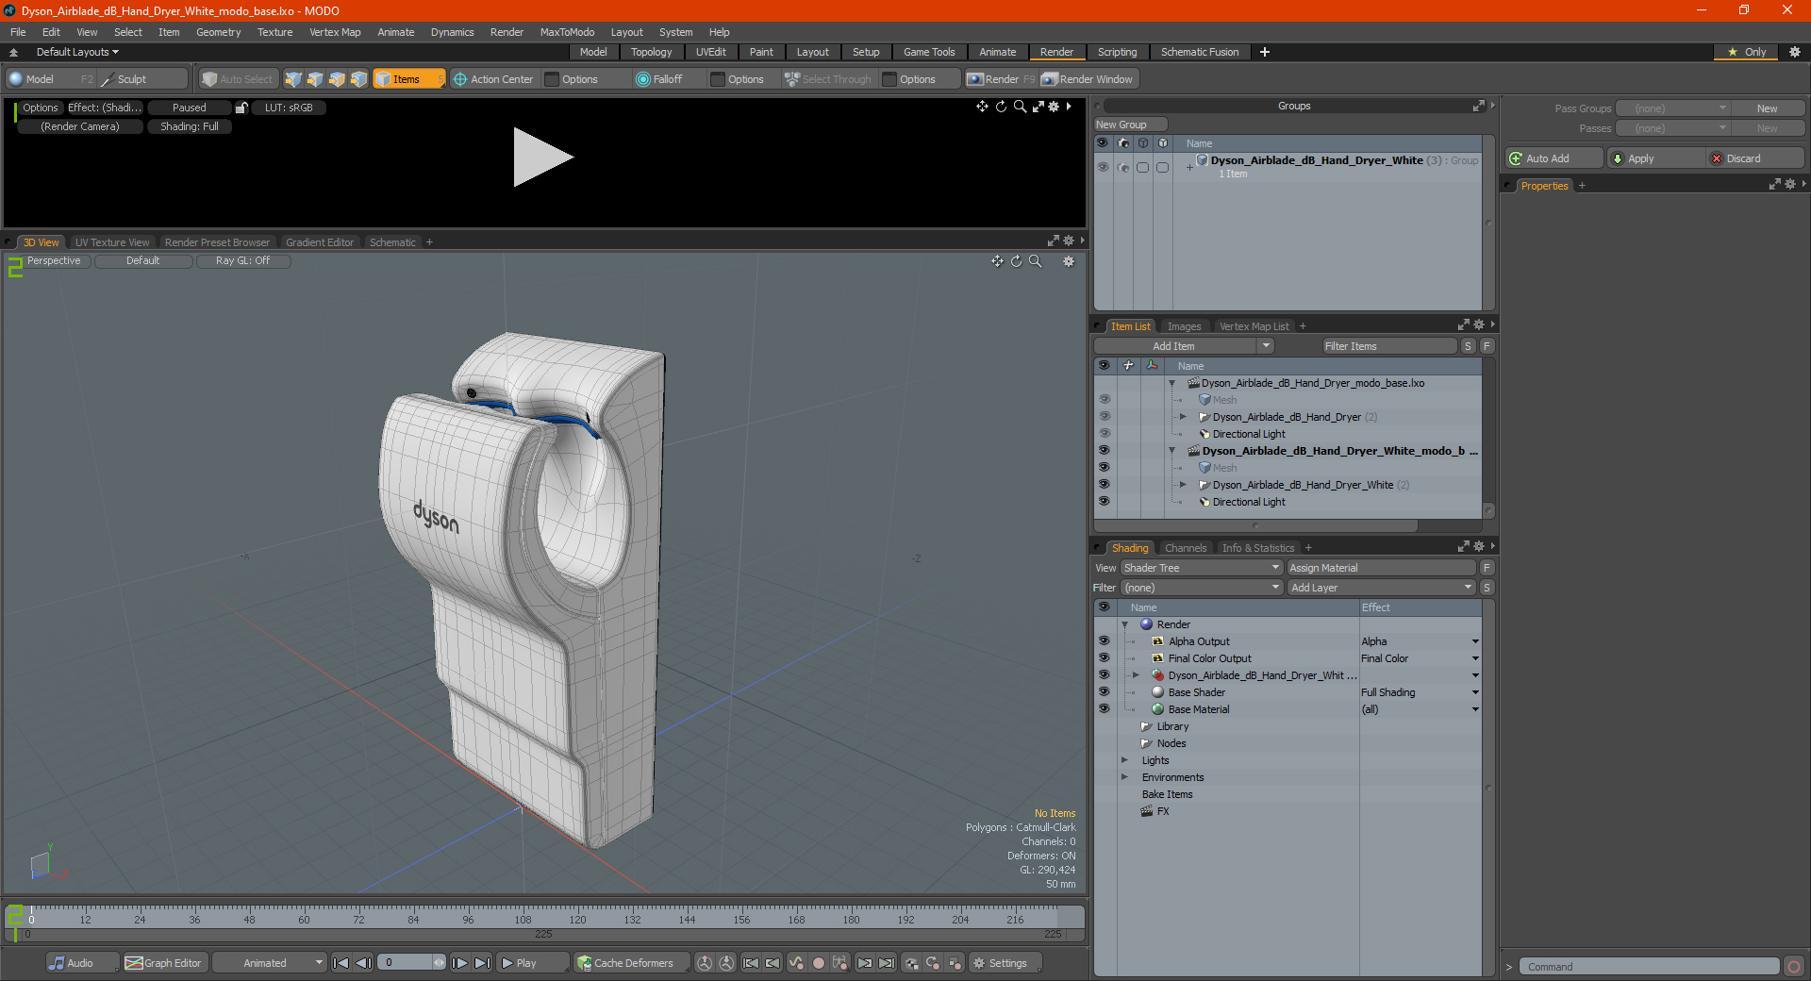Go to first frame

tap(341, 963)
